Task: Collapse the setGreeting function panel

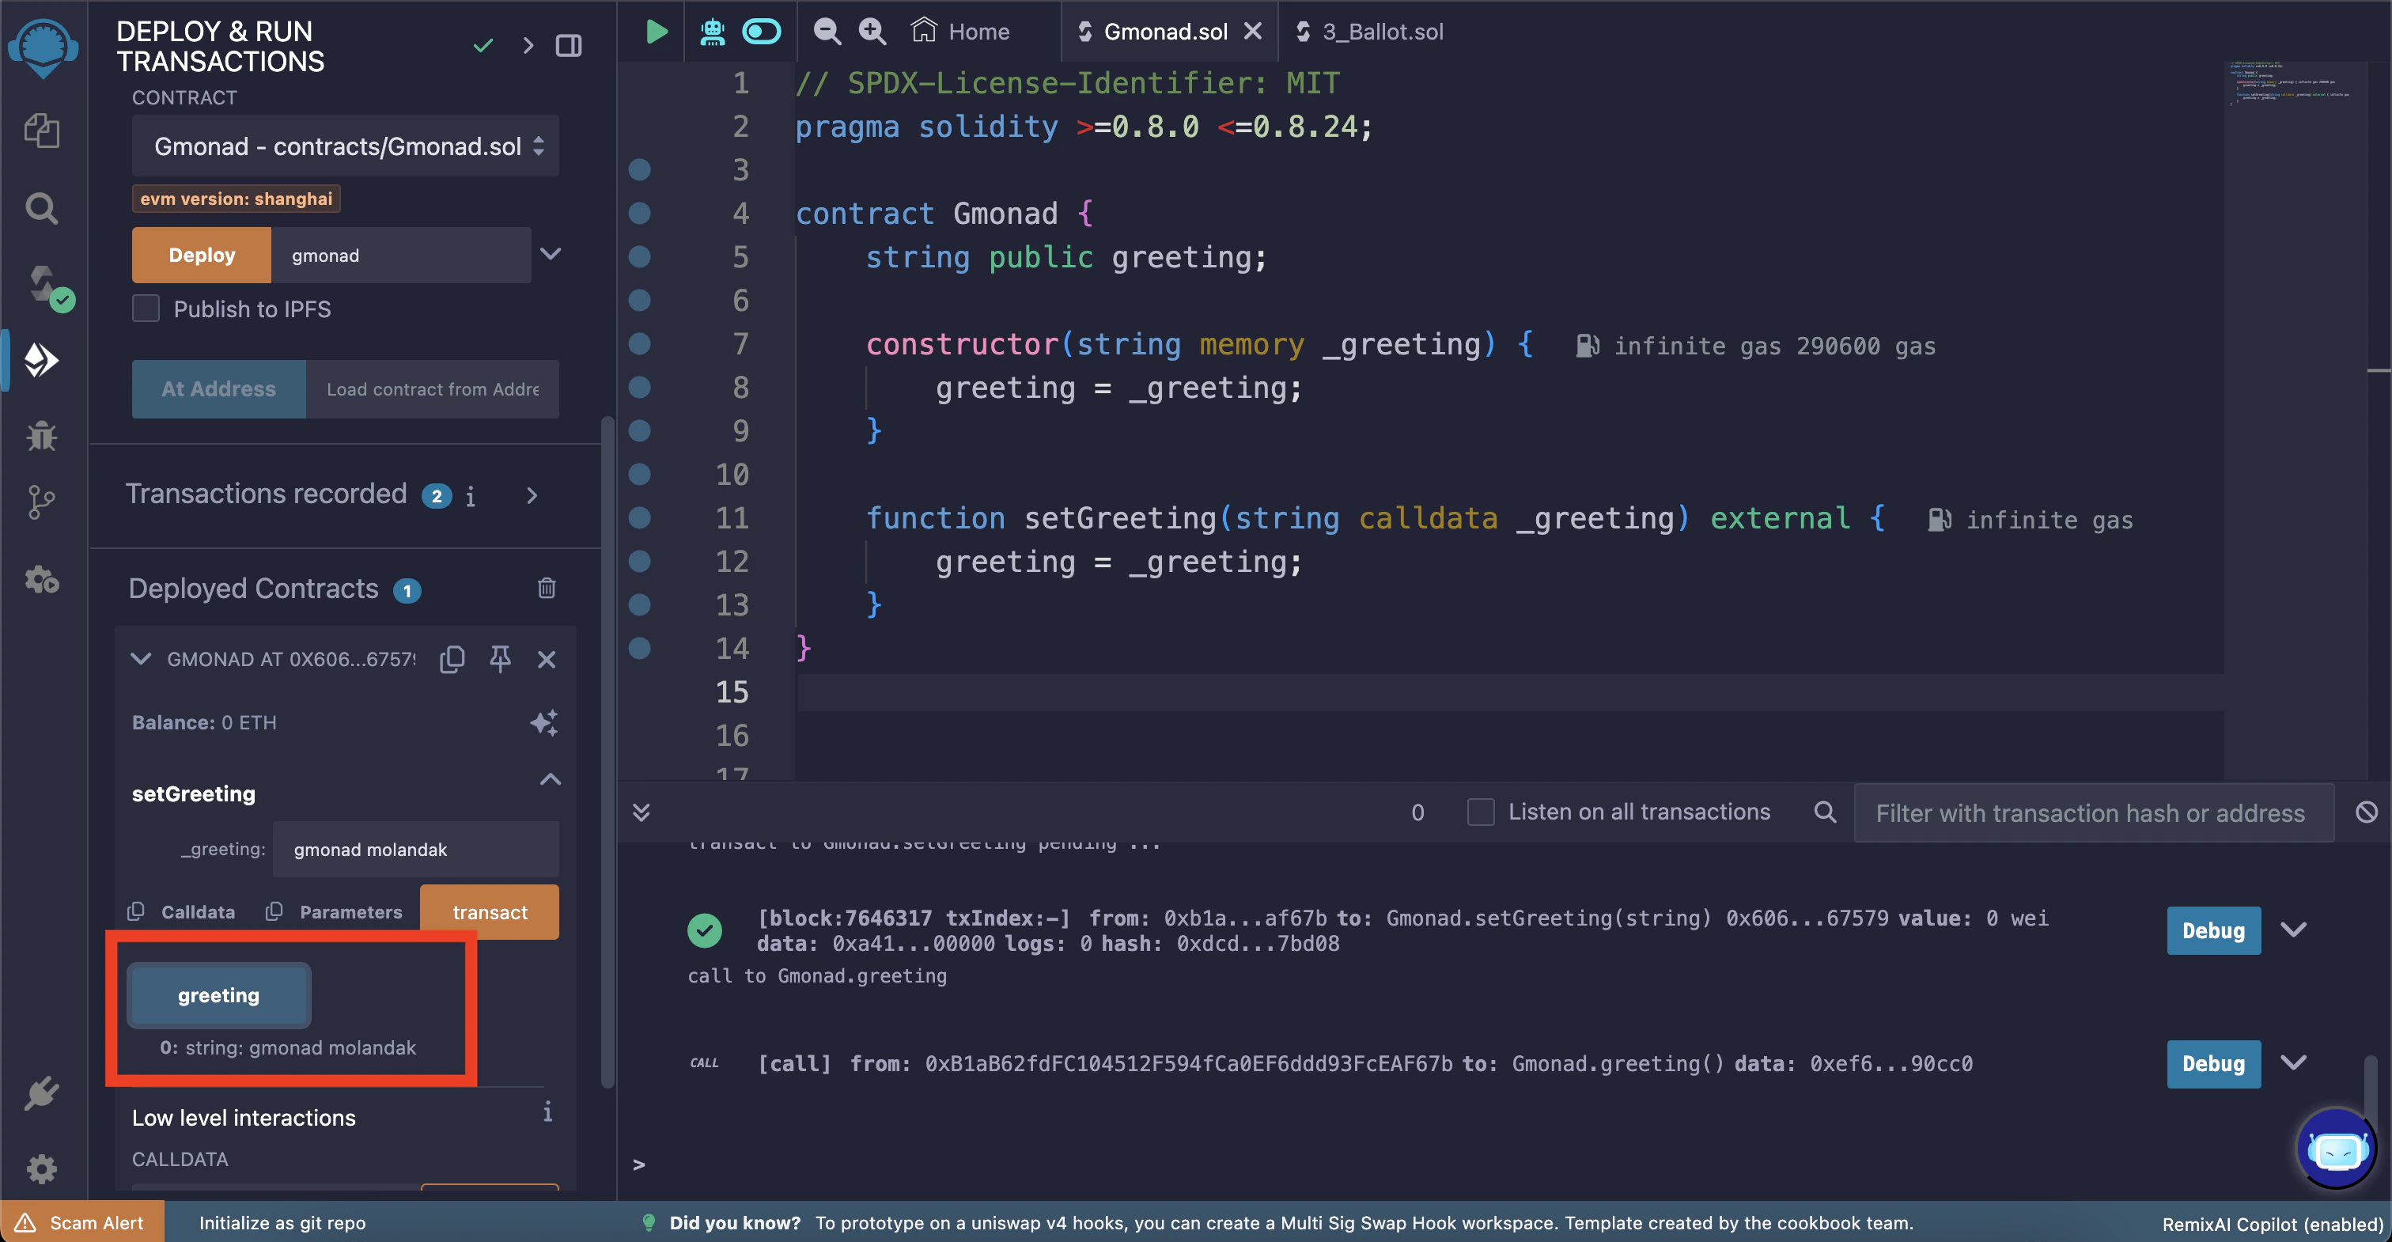Action: point(550,779)
